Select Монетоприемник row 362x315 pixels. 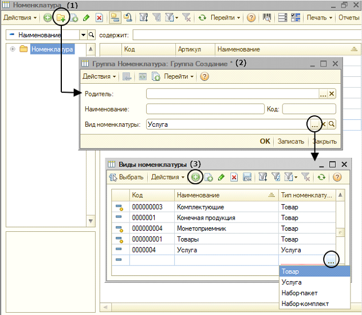(223, 228)
